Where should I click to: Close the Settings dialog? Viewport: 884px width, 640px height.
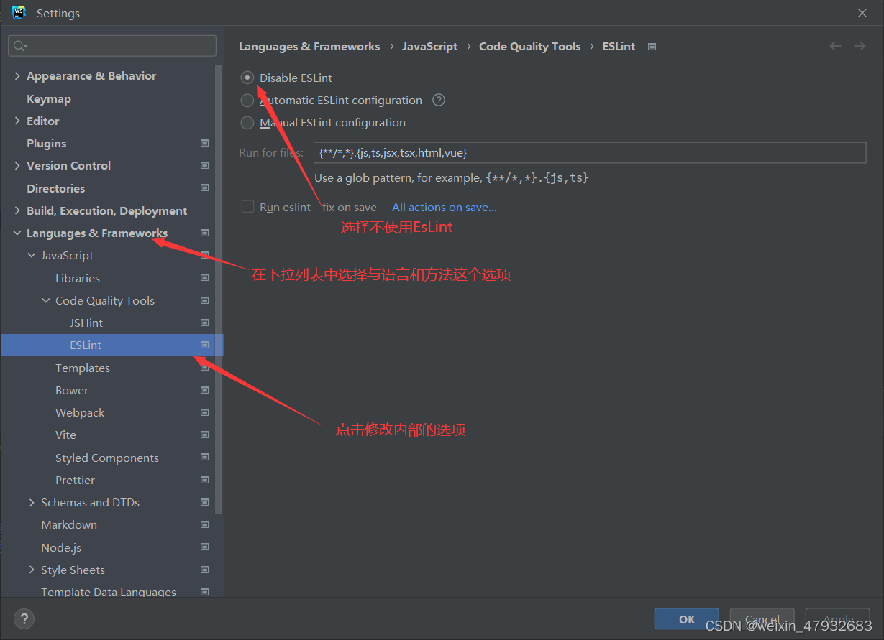tap(862, 13)
